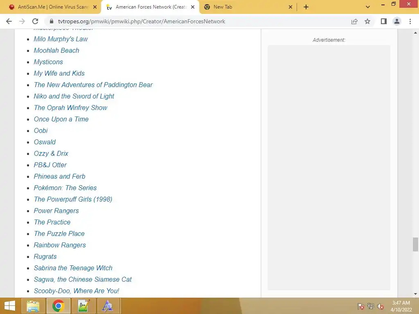Open the Milo Murphy's Law link
The height and width of the screenshot is (314, 419).
pyautogui.click(x=61, y=39)
